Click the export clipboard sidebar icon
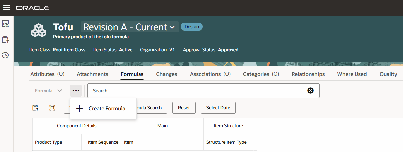This screenshot has width=403, height=152. pyautogui.click(x=5, y=39)
